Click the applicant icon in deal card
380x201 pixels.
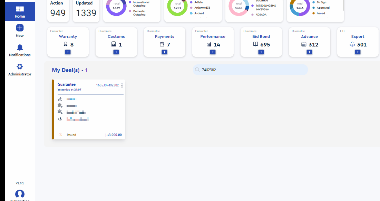coord(60,99)
